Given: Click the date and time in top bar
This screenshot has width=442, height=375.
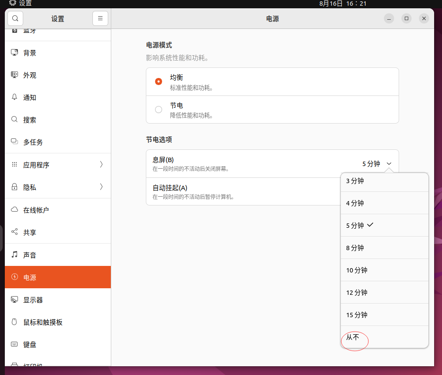Looking at the screenshot, I should (x=343, y=4).
